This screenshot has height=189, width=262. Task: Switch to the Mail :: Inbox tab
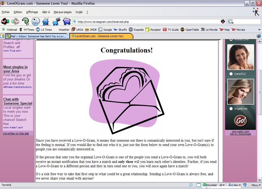click(x=37, y=36)
